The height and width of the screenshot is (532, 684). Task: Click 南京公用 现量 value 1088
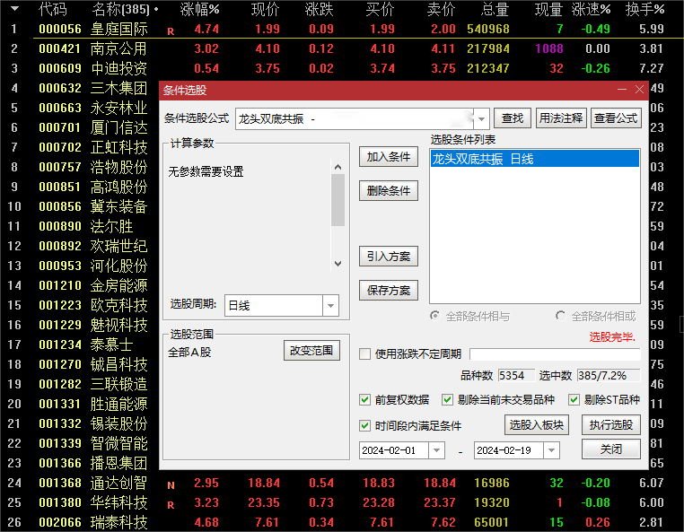click(x=549, y=48)
